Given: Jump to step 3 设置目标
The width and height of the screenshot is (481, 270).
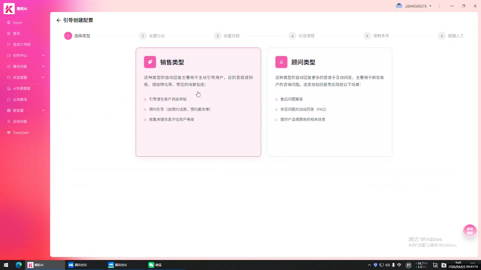Looking at the screenshot, I should coord(227,36).
